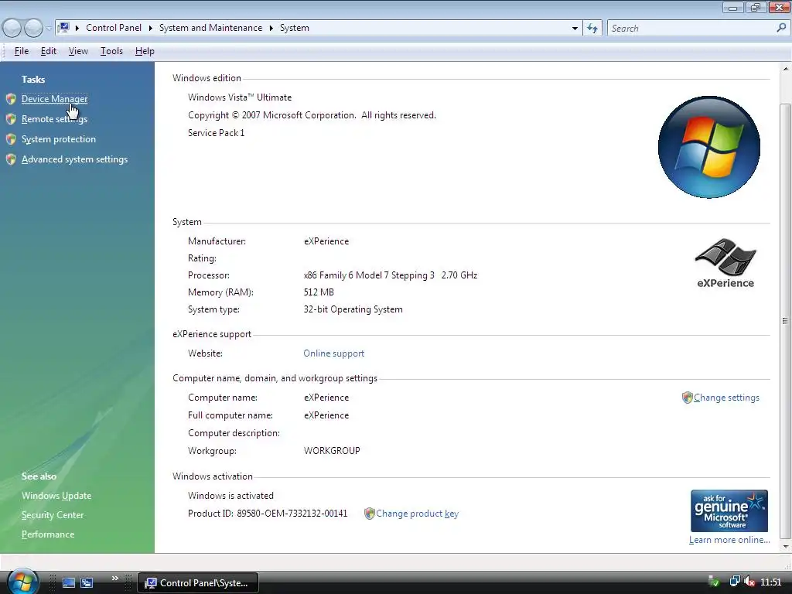Click Windows Vista Ultimate edition text
Viewport: 792px width, 594px height.
point(240,97)
